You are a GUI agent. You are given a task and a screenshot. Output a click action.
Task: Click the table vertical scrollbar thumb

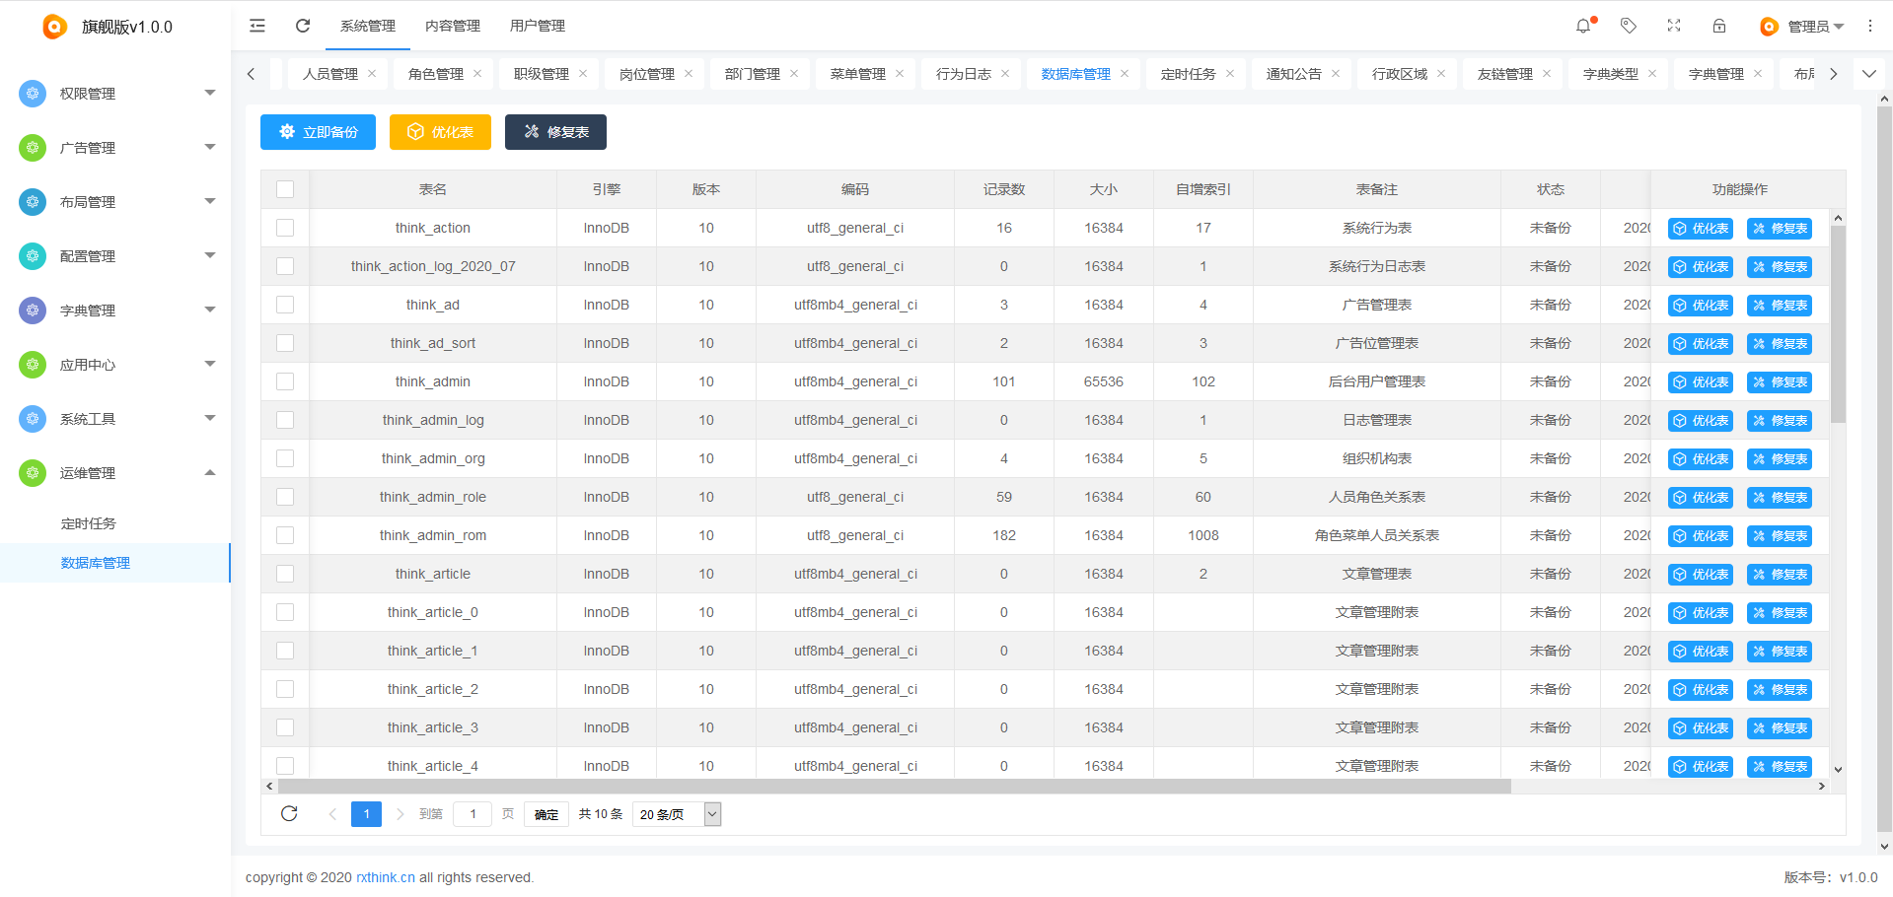(x=1838, y=323)
